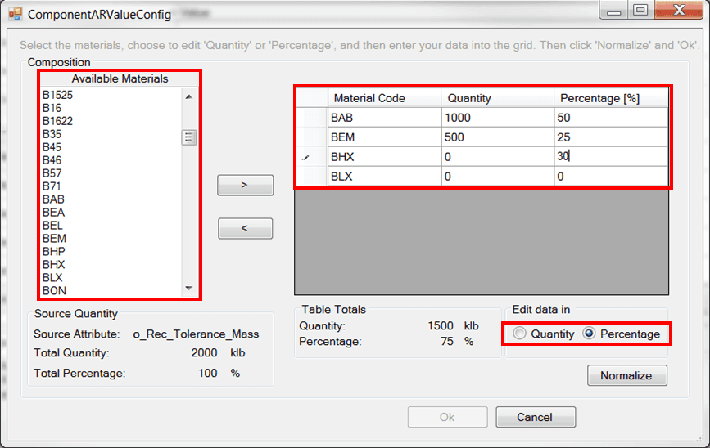Click the percentage cell showing 25
Screen dimensions: 710x448
click(x=611, y=137)
